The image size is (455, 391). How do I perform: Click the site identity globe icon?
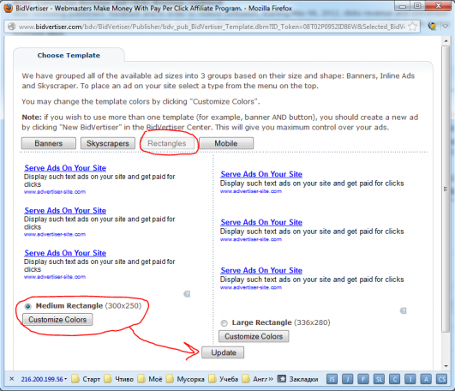pyautogui.click(x=12, y=27)
